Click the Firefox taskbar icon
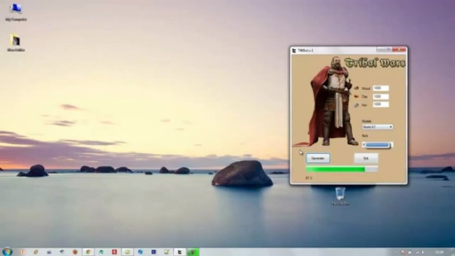455x256 pixels. point(75,252)
